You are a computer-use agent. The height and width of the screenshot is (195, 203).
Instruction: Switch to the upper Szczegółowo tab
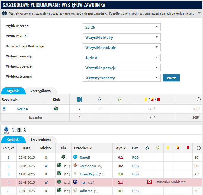(x=40, y=91)
